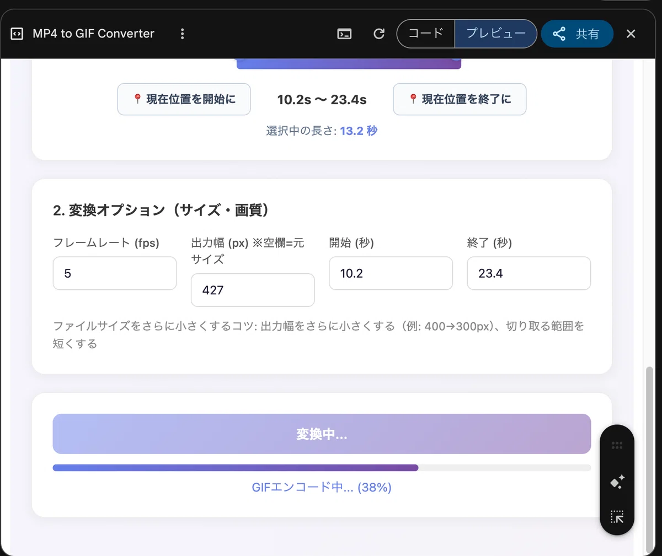Viewport: 662px width, 556px height.
Task: Click the 共有 share button
Action: tap(577, 34)
